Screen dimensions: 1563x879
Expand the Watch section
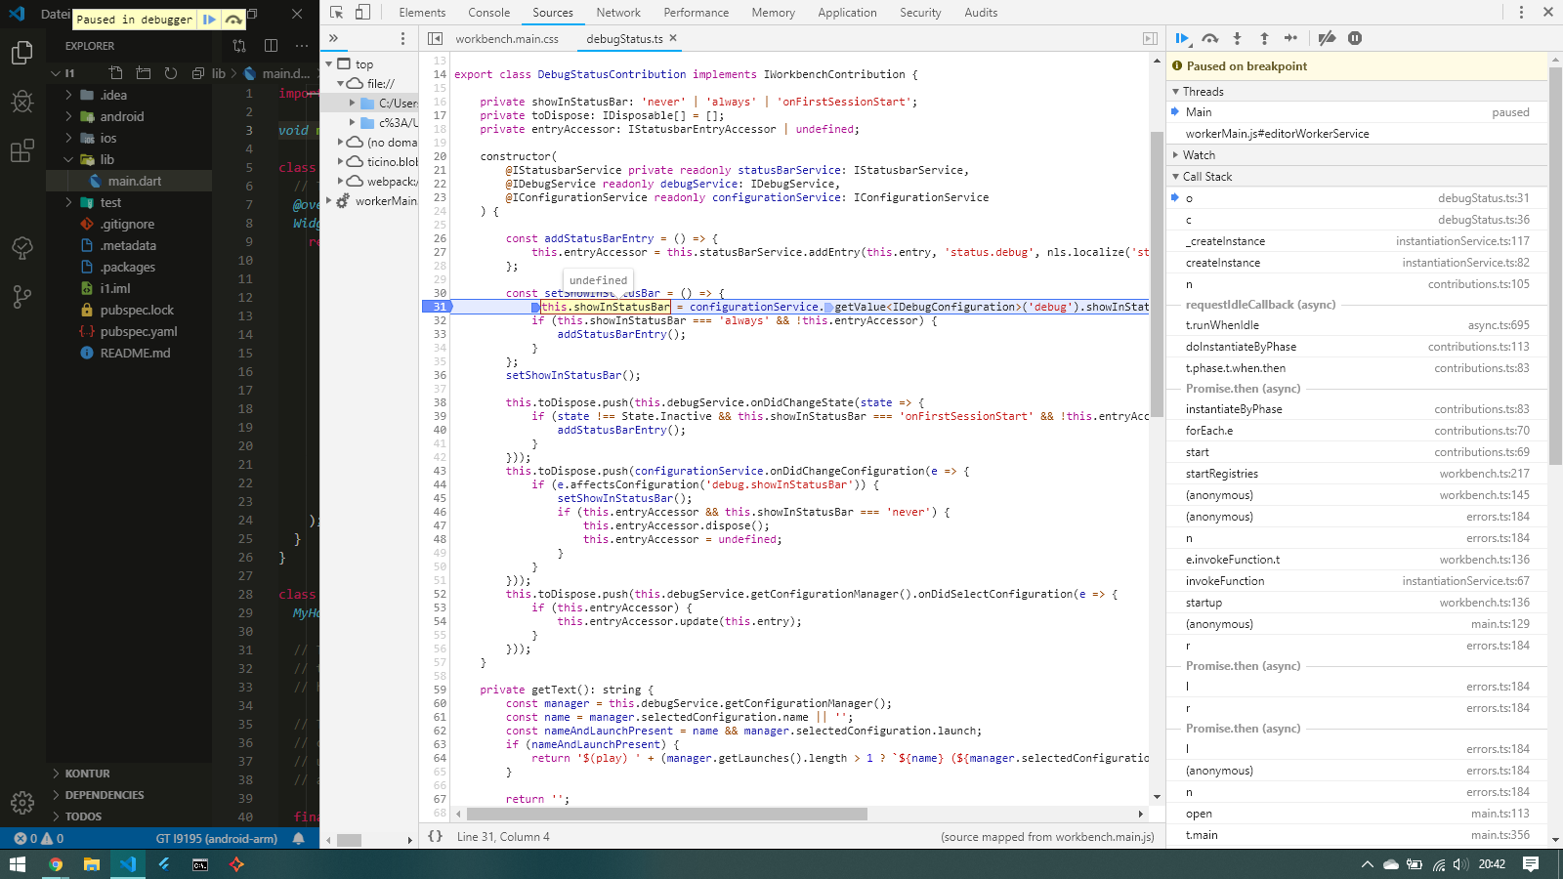pyautogui.click(x=1175, y=154)
